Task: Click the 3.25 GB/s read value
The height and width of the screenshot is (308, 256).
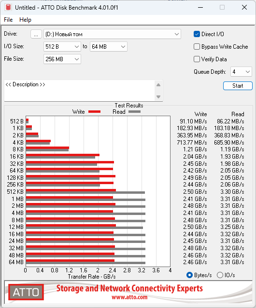Action: coord(232,227)
